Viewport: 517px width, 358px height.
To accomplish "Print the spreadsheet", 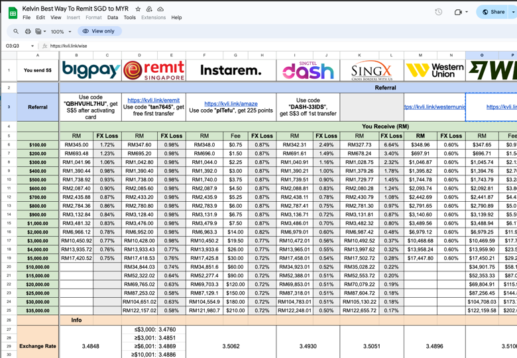I will click(x=28, y=31).
